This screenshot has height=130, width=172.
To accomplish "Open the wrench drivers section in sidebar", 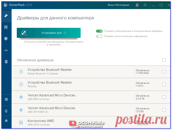I will 6,16.
